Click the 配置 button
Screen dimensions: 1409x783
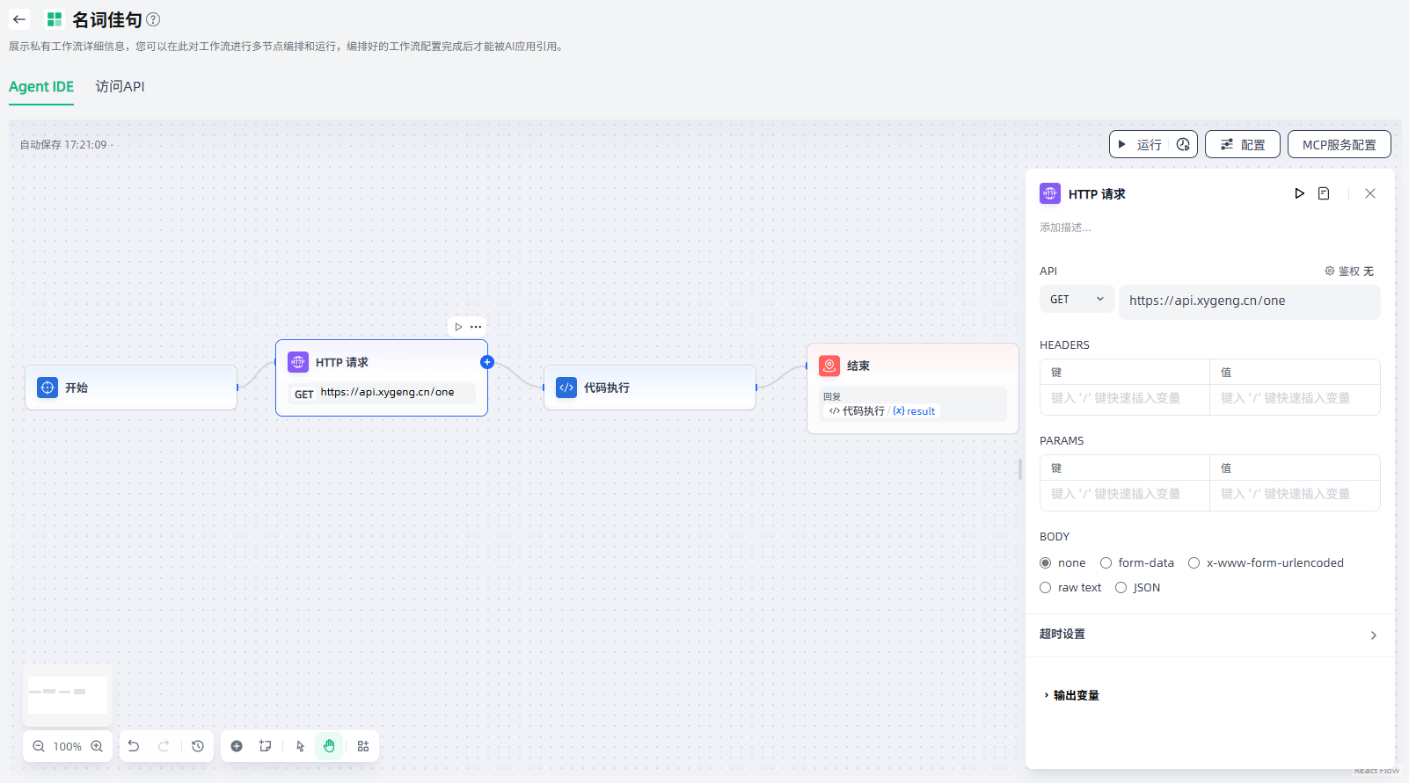point(1242,144)
